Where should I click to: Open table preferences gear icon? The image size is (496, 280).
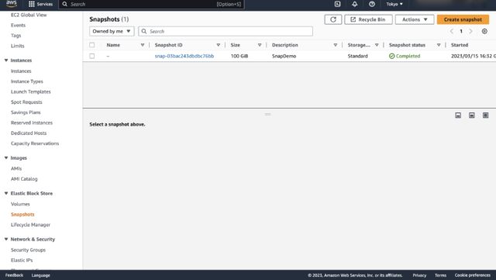[484, 31]
